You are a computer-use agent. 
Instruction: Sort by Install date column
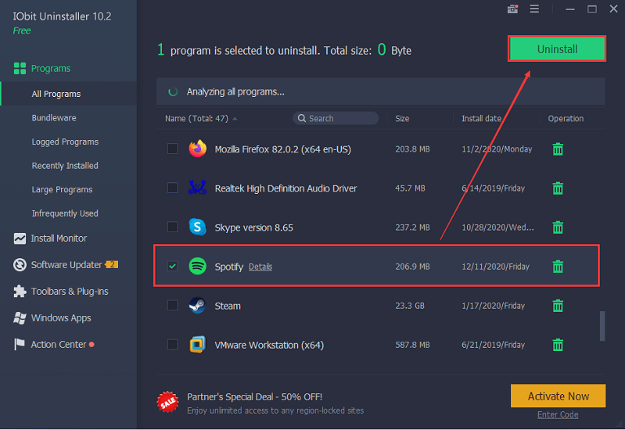pyautogui.click(x=481, y=118)
